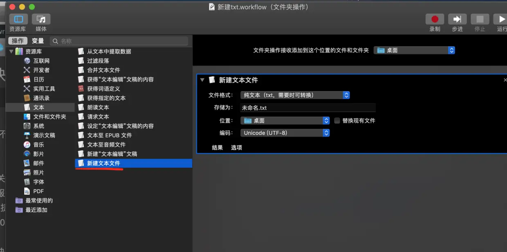Screen dimensions: 507x252
Task: Click the 录制 record button in the toolbar
Action: 435,19
